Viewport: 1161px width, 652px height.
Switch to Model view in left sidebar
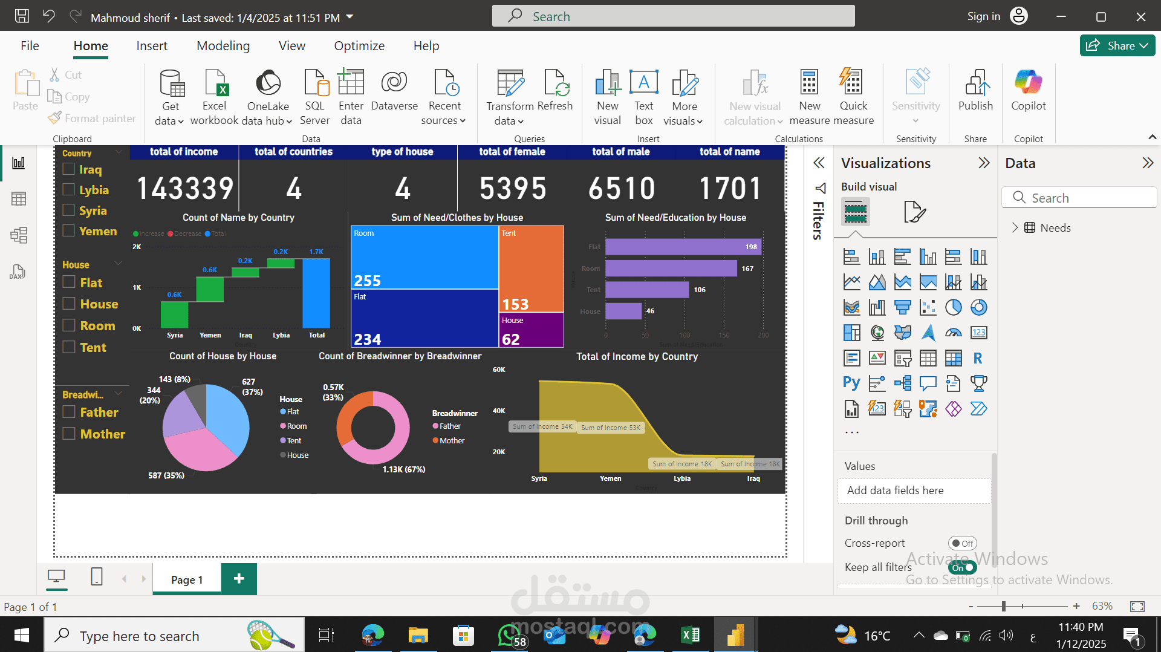point(19,235)
